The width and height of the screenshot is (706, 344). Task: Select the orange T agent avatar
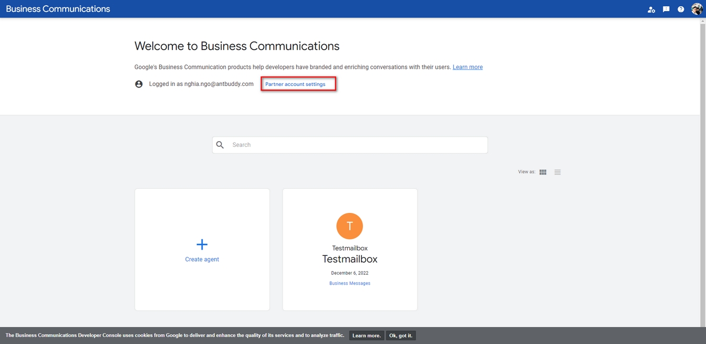[349, 226]
